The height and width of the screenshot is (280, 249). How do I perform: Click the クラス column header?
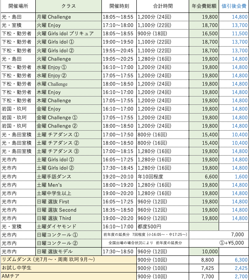pos(69,6)
